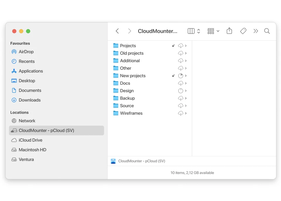Select AirDrop in the sidebar
This screenshot has width=281, height=201.
click(26, 52)
